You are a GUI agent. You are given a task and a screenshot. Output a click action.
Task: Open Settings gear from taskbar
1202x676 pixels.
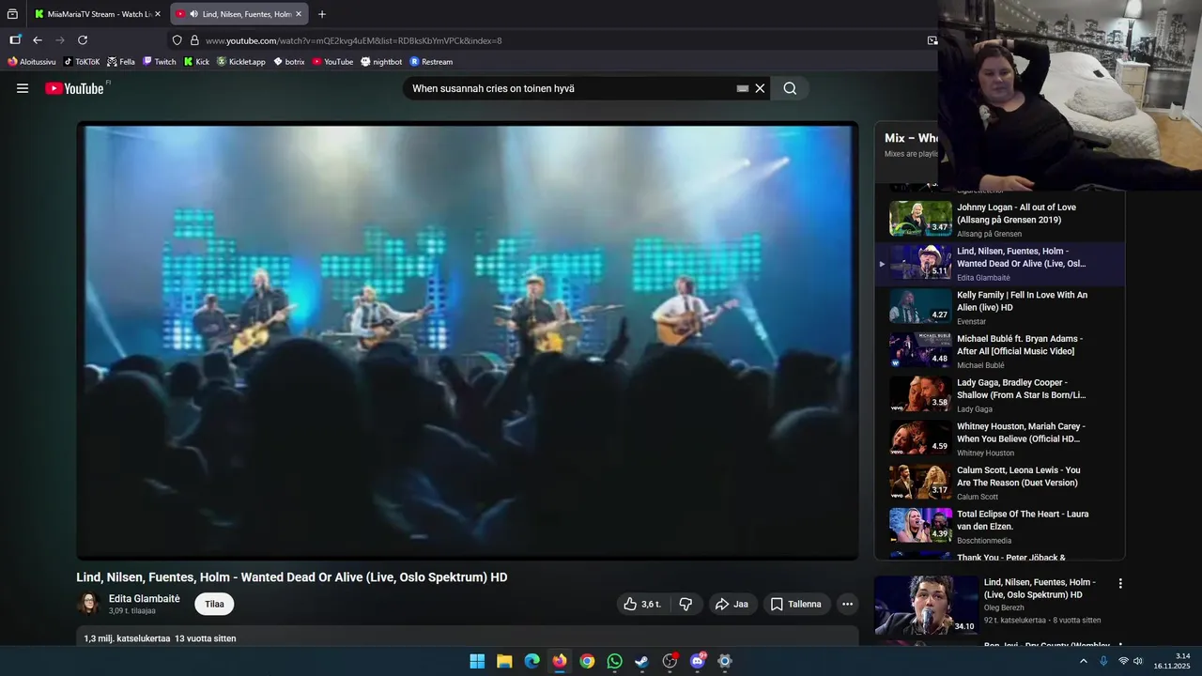click(724, 661)
